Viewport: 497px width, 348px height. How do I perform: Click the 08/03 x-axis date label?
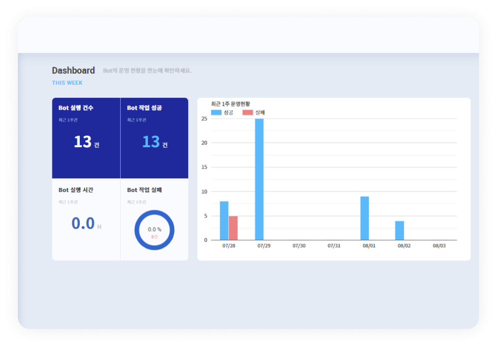tap(439, 246)
